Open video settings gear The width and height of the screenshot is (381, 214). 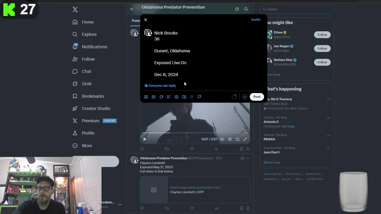230,139
